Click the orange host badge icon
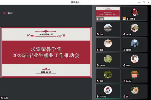This screenshot has height=100, width=151. pos(124,19)
